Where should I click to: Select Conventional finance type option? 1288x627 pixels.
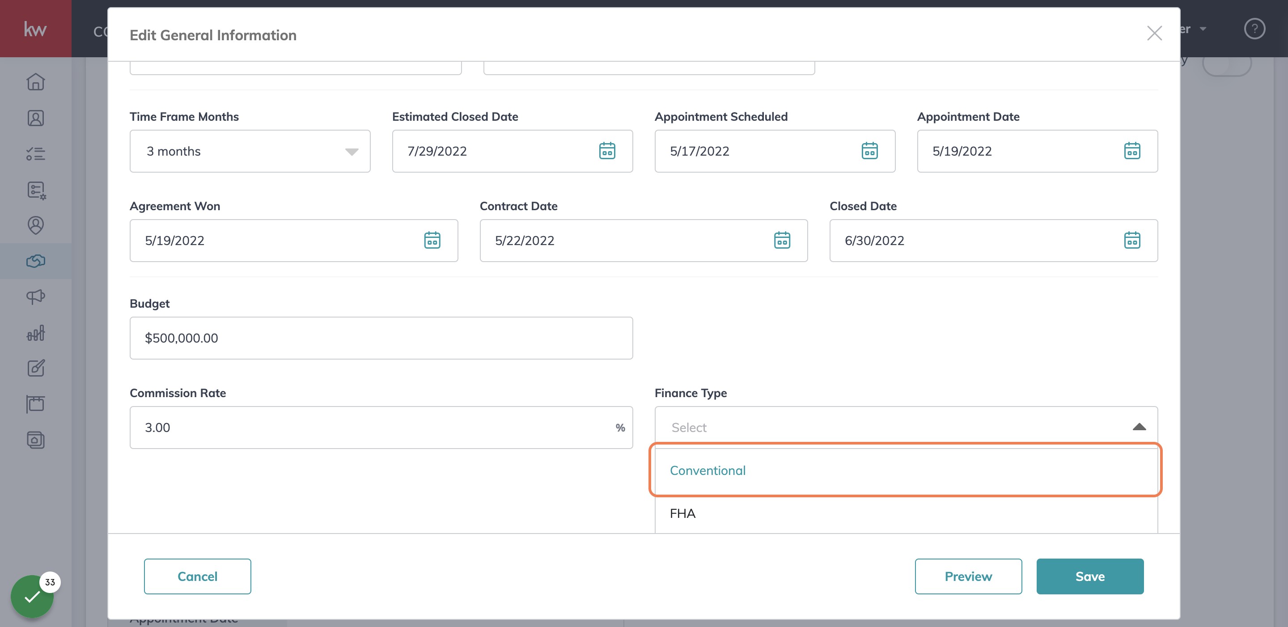coord(906,470)
